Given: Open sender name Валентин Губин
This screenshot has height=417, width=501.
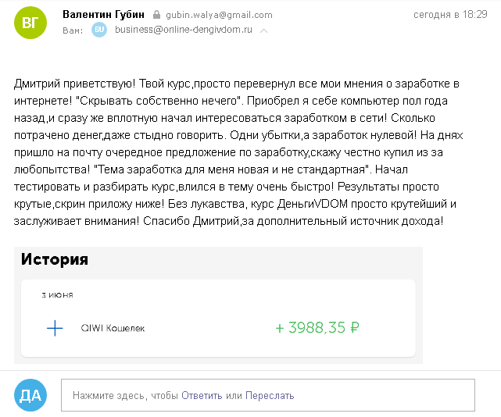Looking at the screenshot, I should tap(103, 14).
